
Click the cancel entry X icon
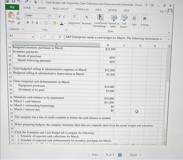[x=45, y=37]
